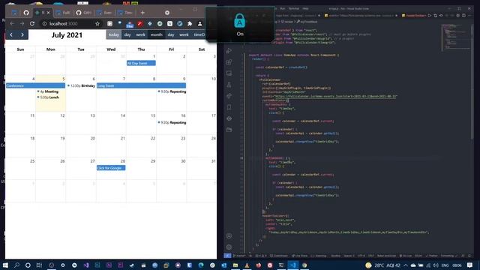Close the active browser tab
Viewport: 480px width, 270px height.
(48, 13)
